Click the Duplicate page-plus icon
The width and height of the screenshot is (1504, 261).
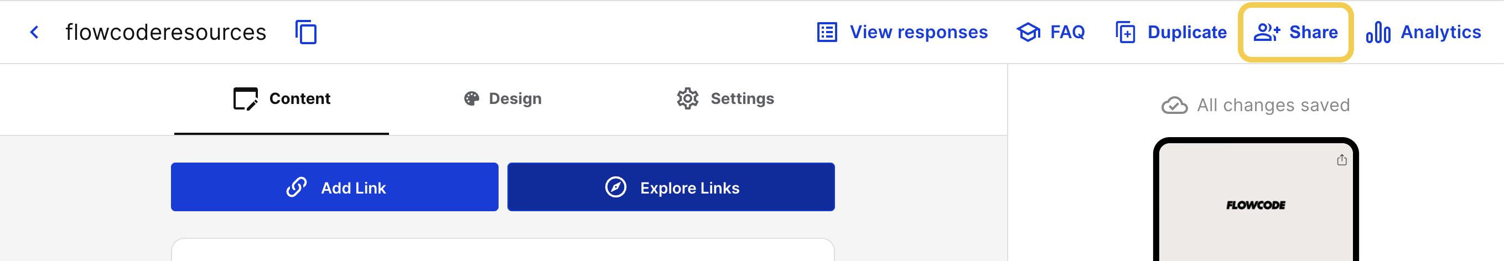(1126, 32)
